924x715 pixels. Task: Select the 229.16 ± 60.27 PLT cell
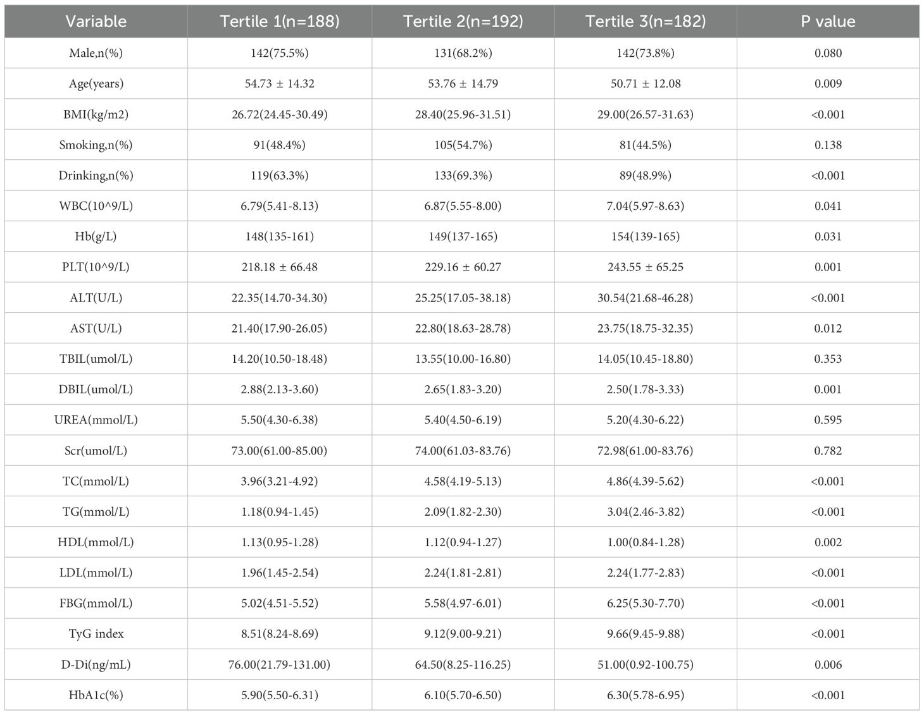pyautogui.click(x=463, y=267)
